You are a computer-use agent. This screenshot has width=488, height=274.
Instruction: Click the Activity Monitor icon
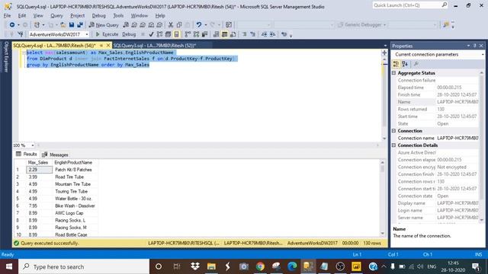pyautogui.click(x=229, y=25)
